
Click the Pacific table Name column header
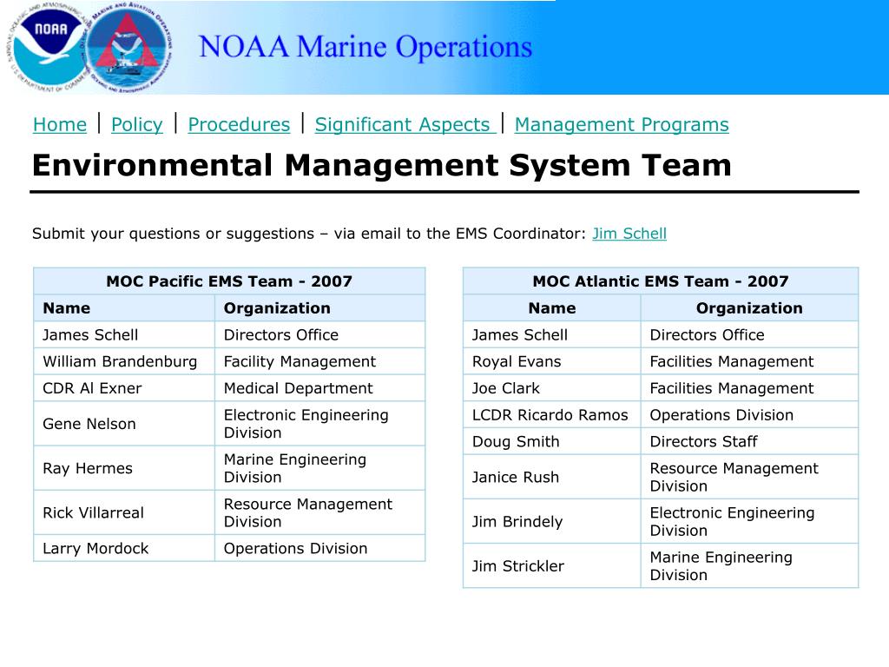tap(124, 308)
